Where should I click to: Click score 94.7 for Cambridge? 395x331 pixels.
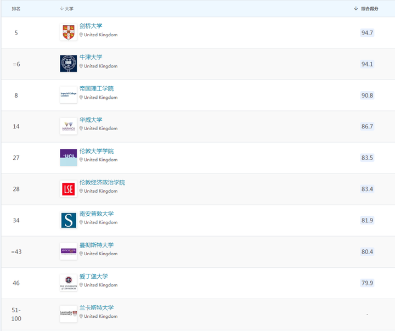pyautogui.click(x=367, y=33)
